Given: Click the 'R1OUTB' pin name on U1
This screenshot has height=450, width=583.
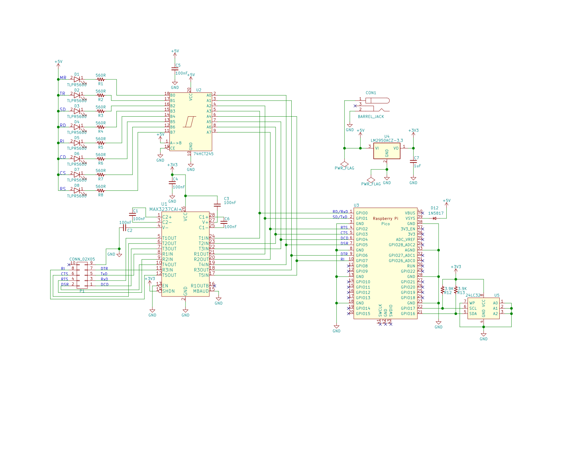Looking at the screenshot, I should (x=200, y=286).
